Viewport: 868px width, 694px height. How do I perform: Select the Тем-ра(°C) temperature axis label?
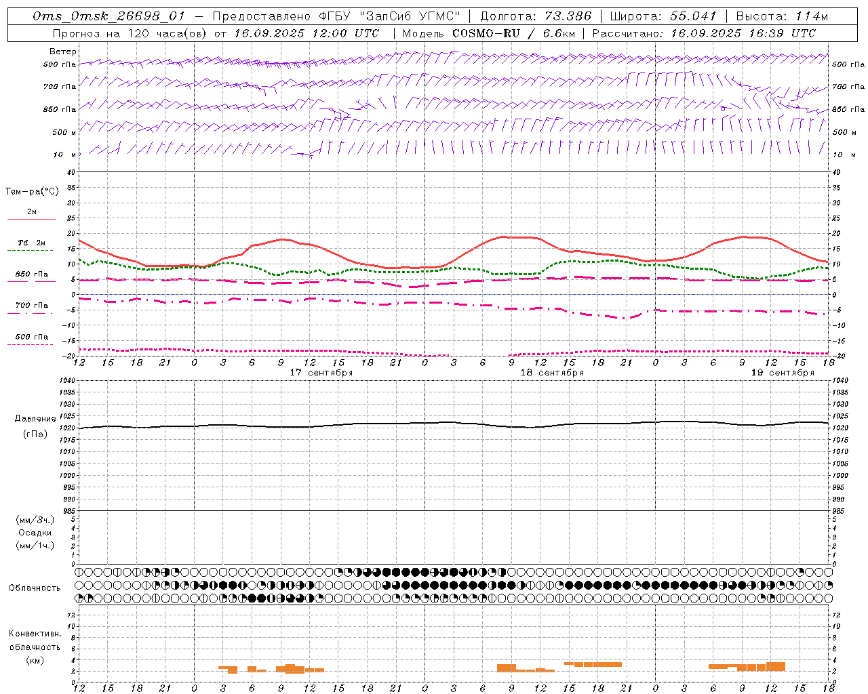tap(32, 192)
